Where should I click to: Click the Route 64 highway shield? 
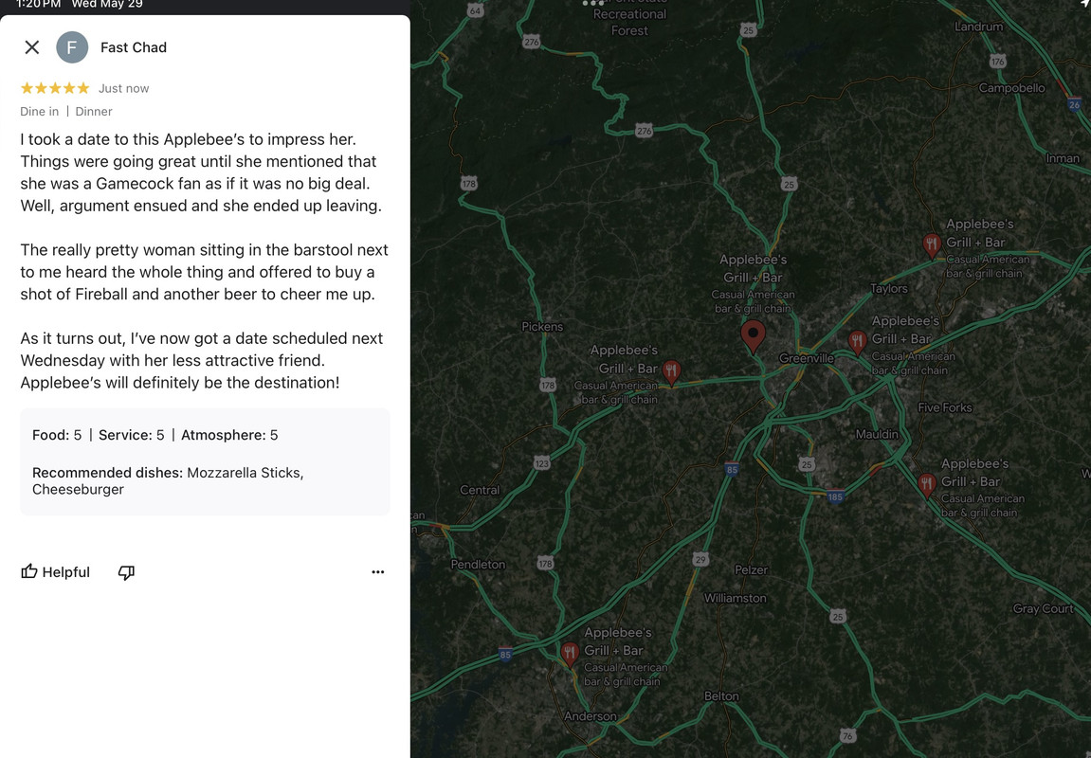475,10
